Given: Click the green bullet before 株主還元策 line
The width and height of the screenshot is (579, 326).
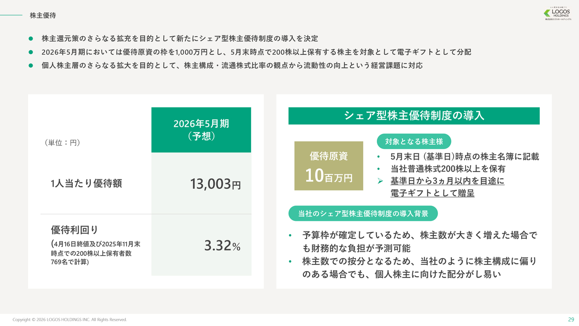Looking at the screenshot, I should click(31, 38).
